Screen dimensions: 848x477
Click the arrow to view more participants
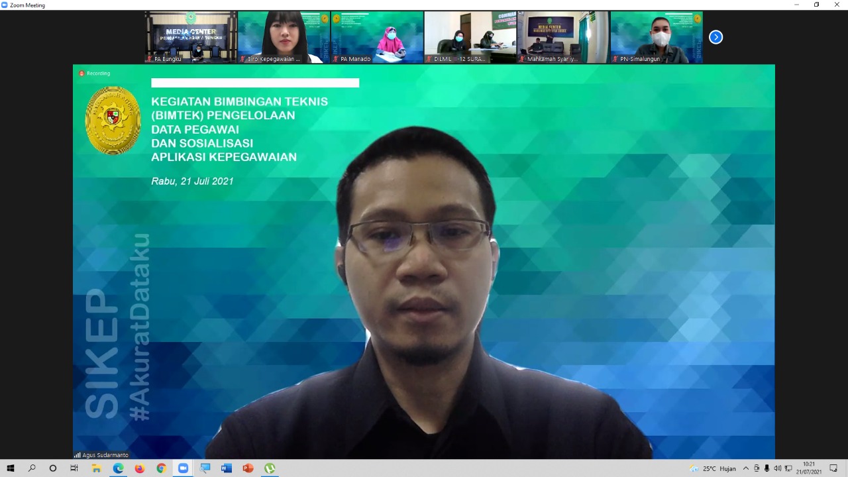pos(715,37)
